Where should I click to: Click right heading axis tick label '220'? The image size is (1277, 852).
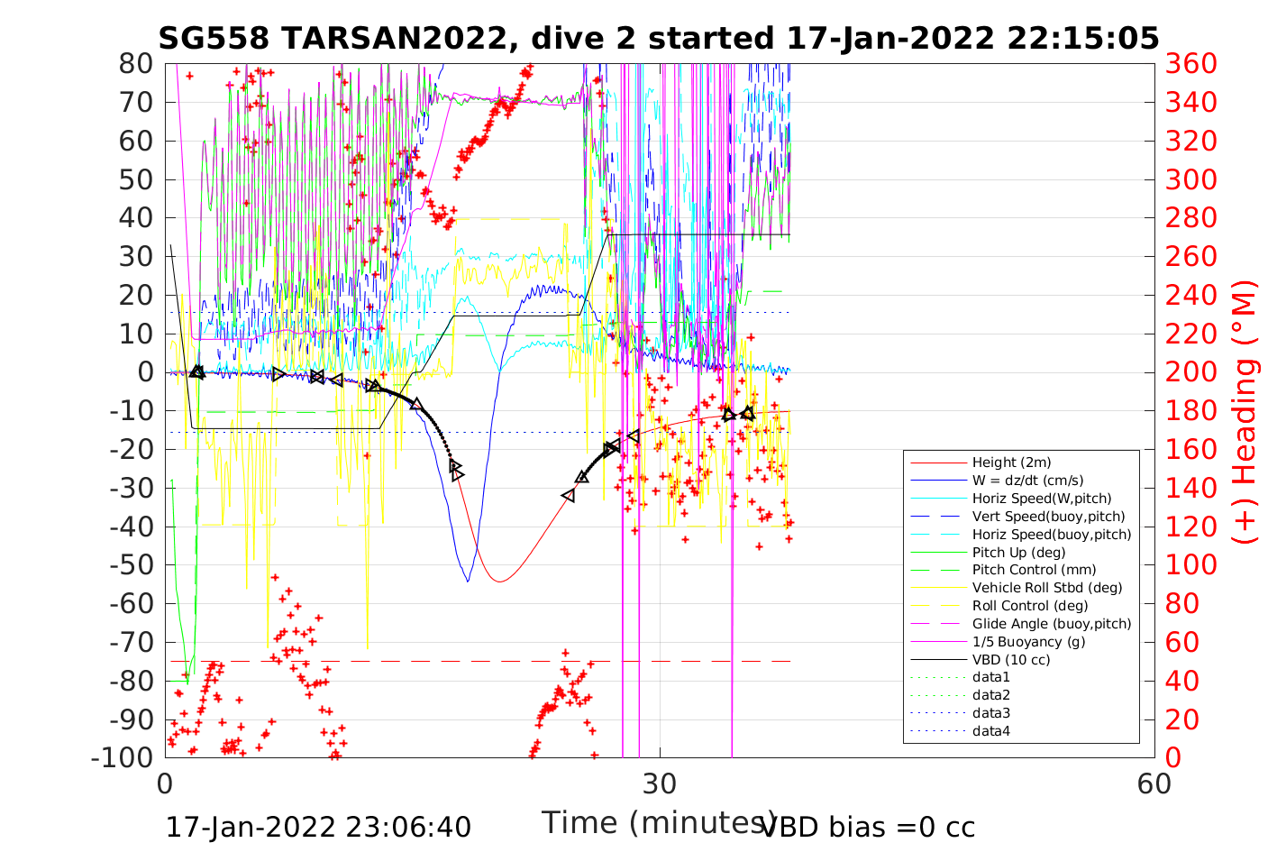point(1191,334)
